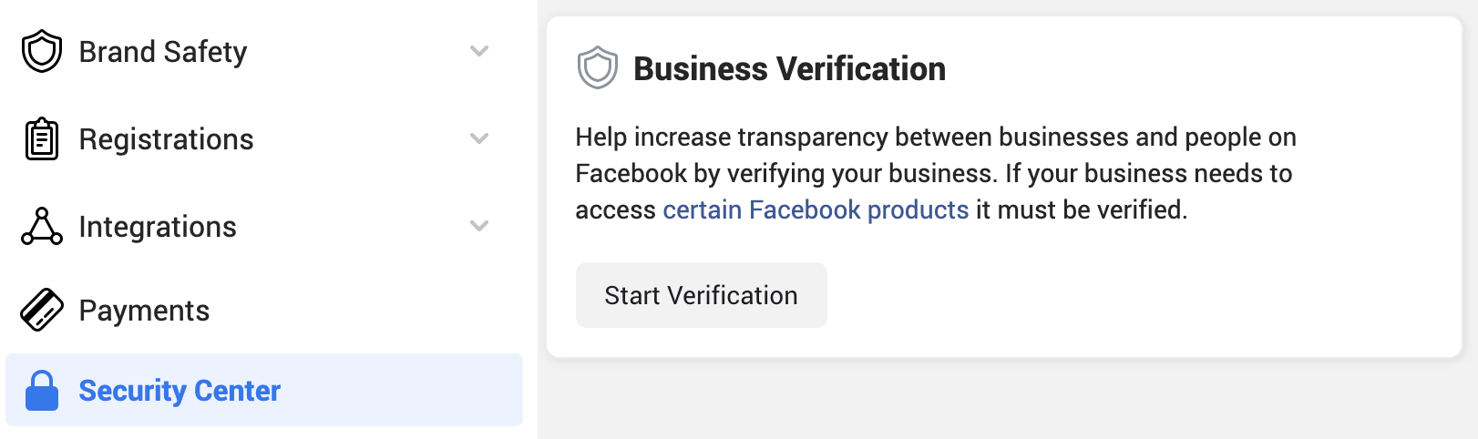Screen dimensions: 1478x439
Task: Click the Start Verification button
Action: point(702,295)
